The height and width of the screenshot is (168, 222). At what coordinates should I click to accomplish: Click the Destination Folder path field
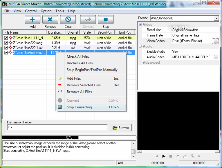click(57, 127)
